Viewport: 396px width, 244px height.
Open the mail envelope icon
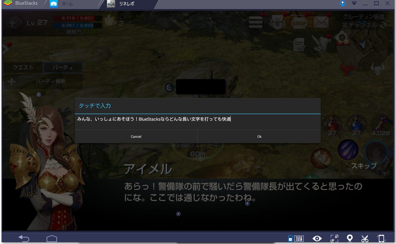[x=321, y=22]
